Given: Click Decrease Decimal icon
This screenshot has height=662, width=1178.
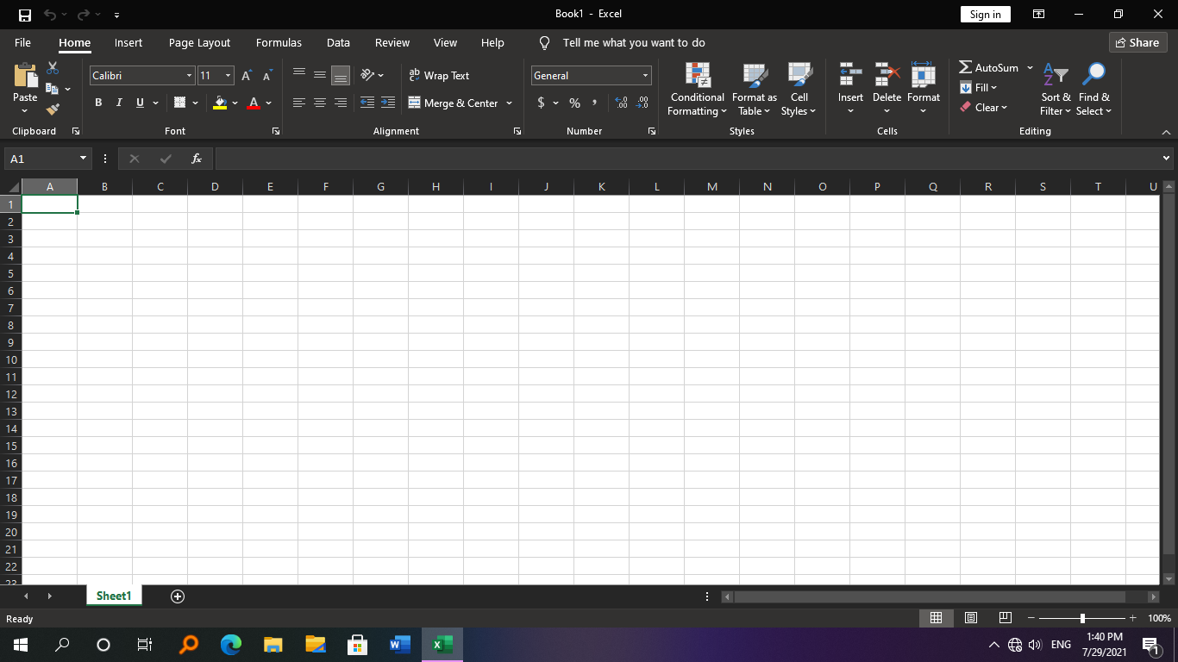Looking at the screenshot, I should pyautogui.click(x=642, y=103).
